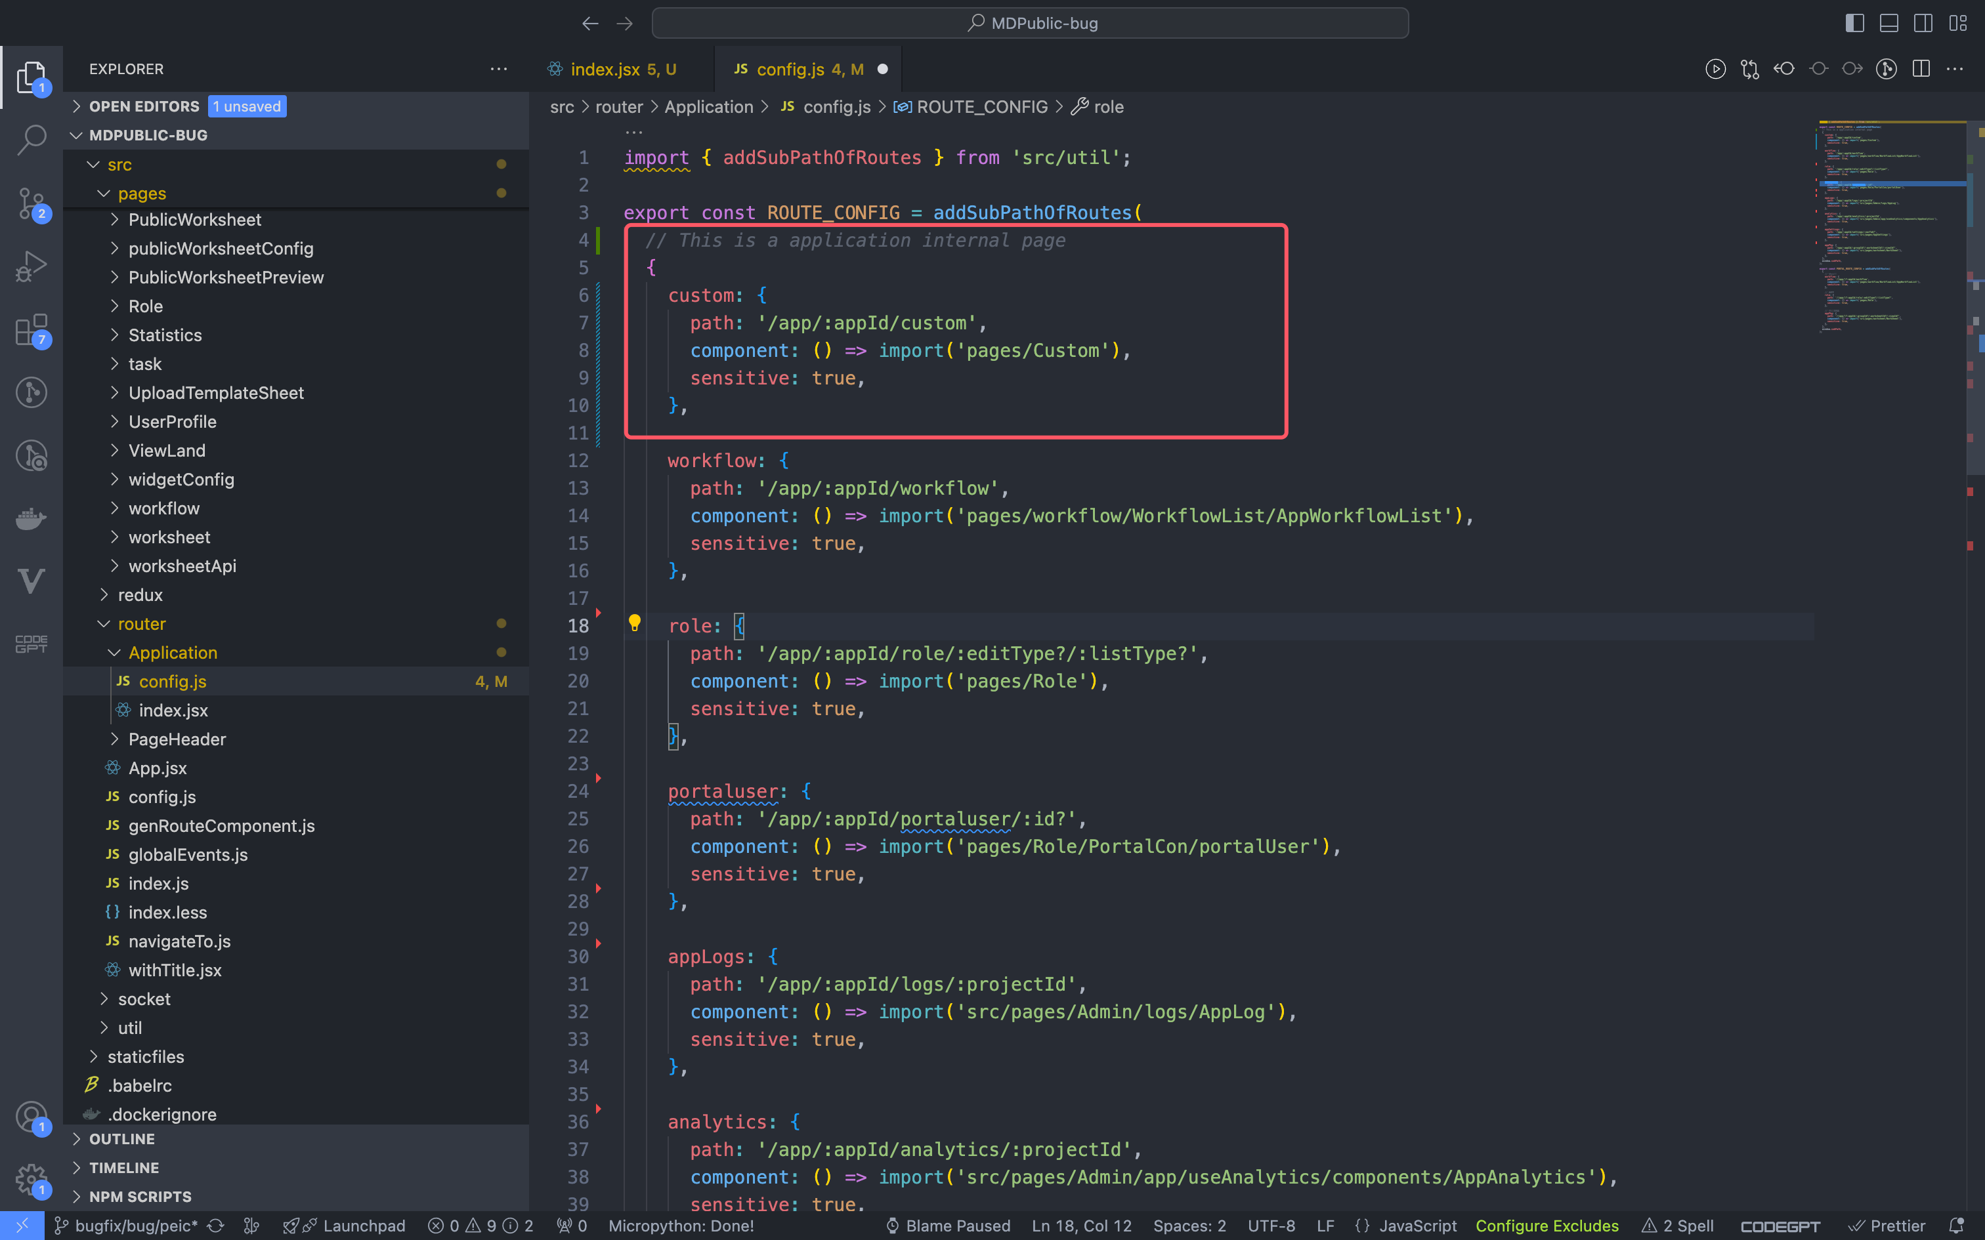The height and width of the screenshot is (1240, 1985).
Task: Click Ln 18, Col 12 in status bar
Action: coord(1081,1226)
